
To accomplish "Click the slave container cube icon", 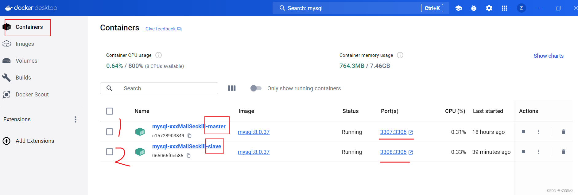I will point(140,152).
